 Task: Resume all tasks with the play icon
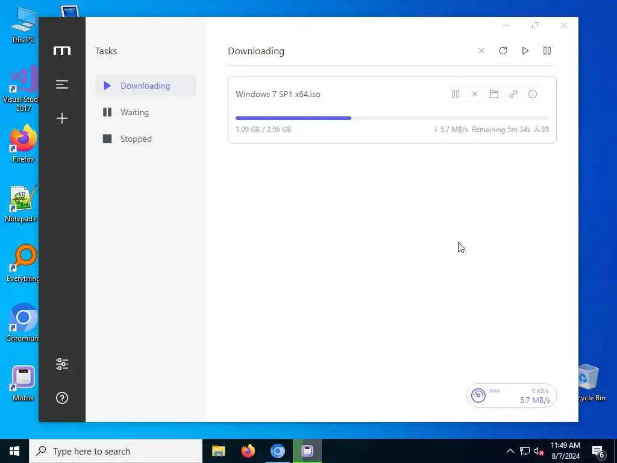525,51
